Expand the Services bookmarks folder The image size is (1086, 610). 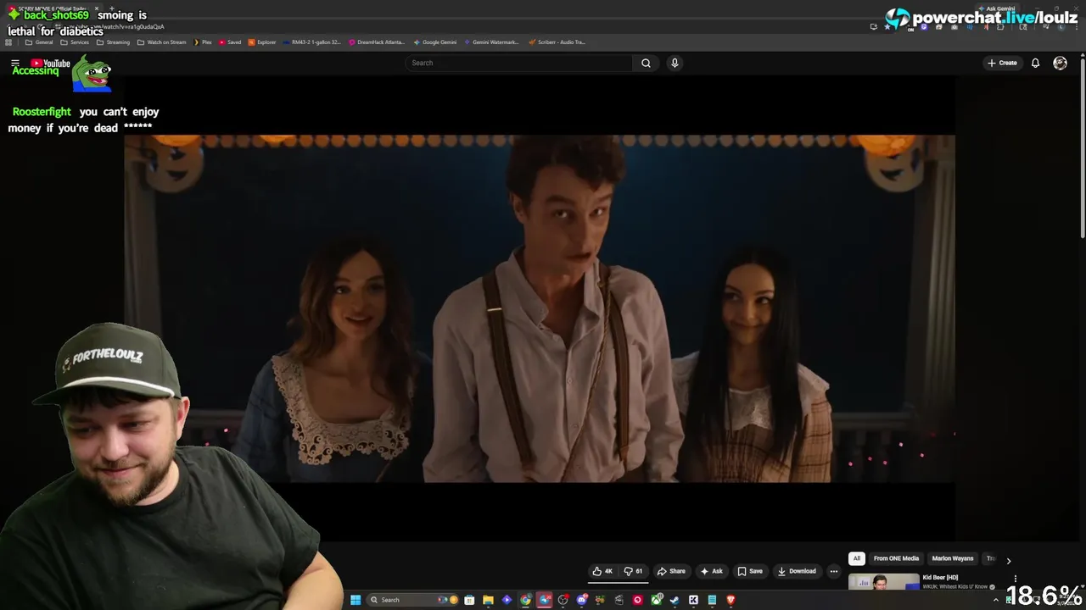click(x=75, y=42)
